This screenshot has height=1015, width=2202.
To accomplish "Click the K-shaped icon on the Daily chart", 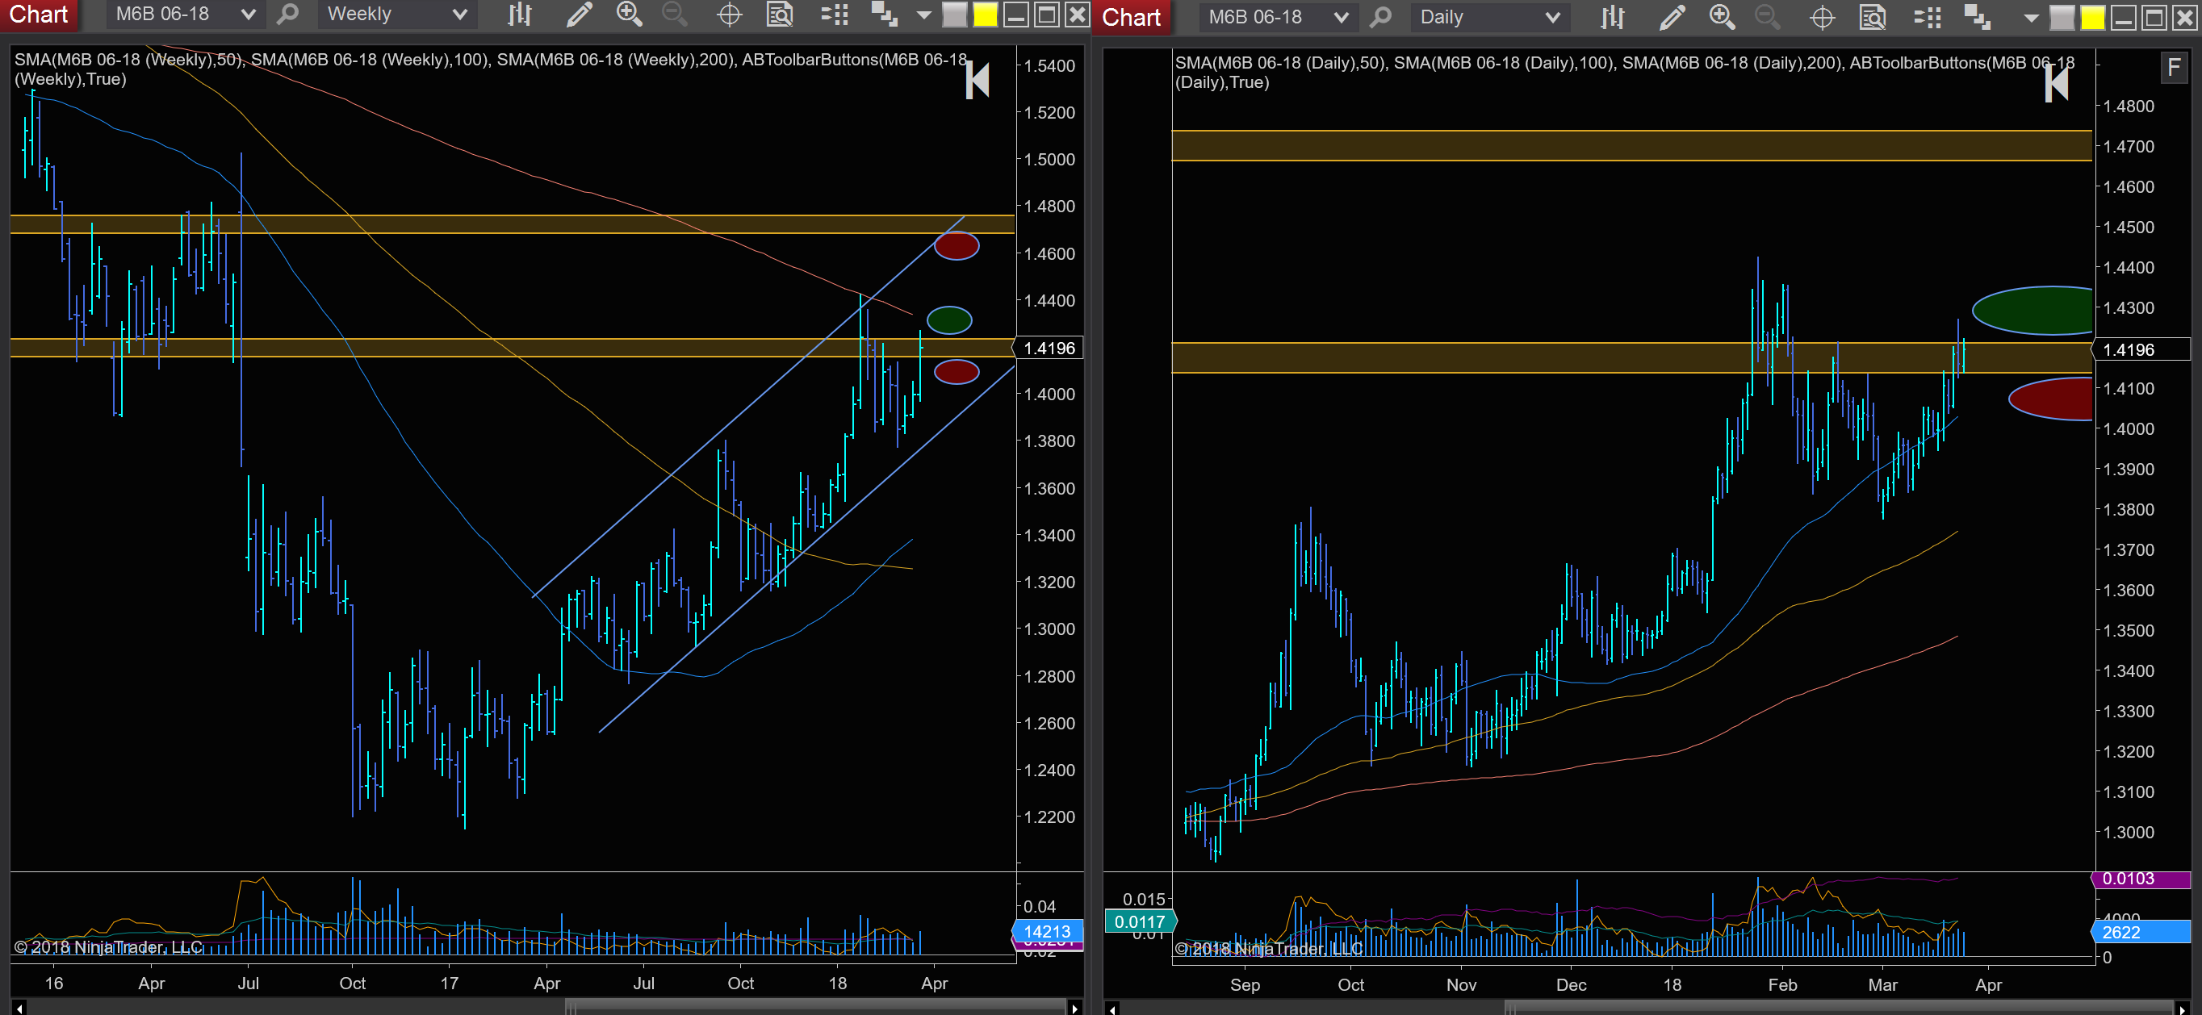I will click(2056, 84).
